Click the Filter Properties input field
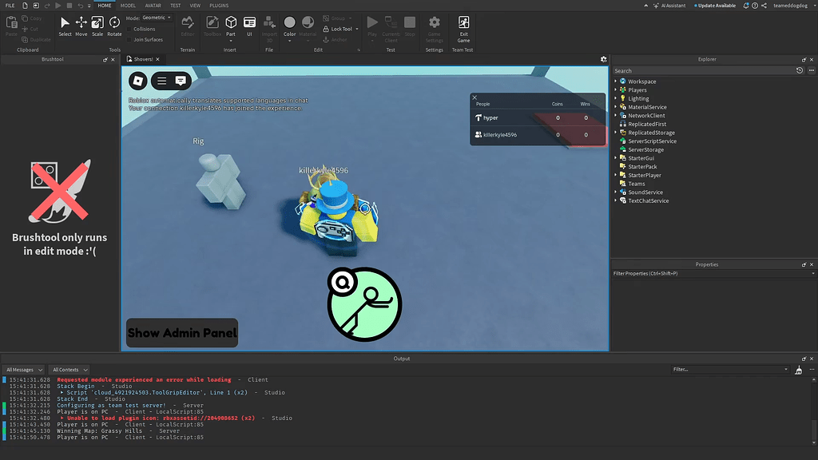 (x=713, y=273)
